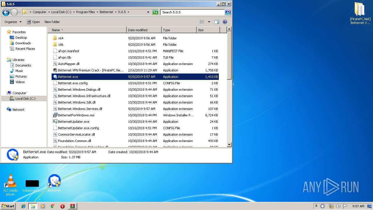The image size is (373, 210).
Task: Go back with the Explorer back arrow
Action: (x=6, y=12)
